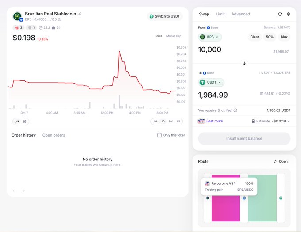Select Price chart mode

(159, 36)
